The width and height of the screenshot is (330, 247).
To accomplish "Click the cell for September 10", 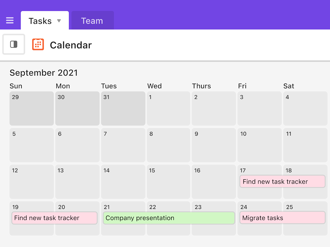I will (x=259, y=145).
